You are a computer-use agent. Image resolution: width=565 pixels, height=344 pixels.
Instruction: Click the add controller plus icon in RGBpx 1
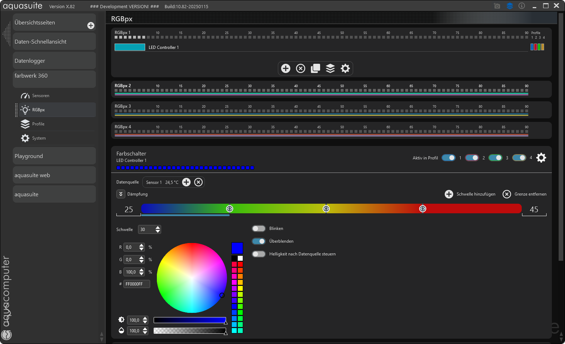[286, 68]
